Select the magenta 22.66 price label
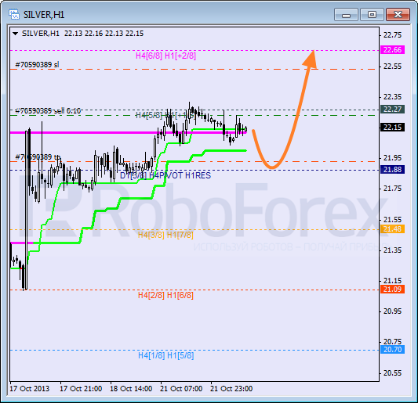The width and height of the screenshot is (418, 403). click(392, 50)
